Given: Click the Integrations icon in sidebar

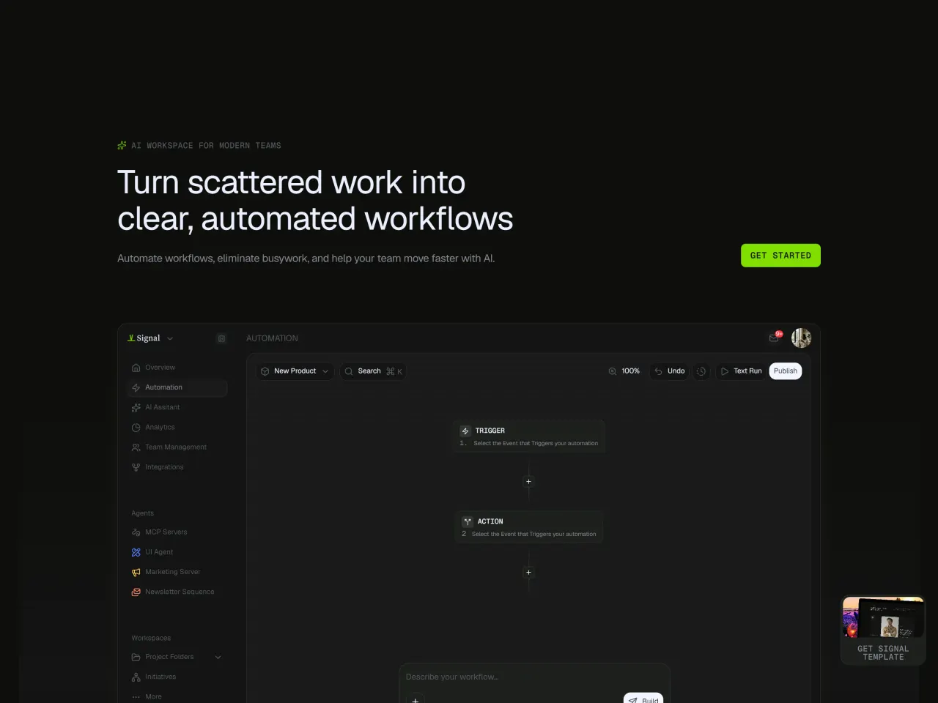Looking at the screenshot, I should click(x=136, y=467).
